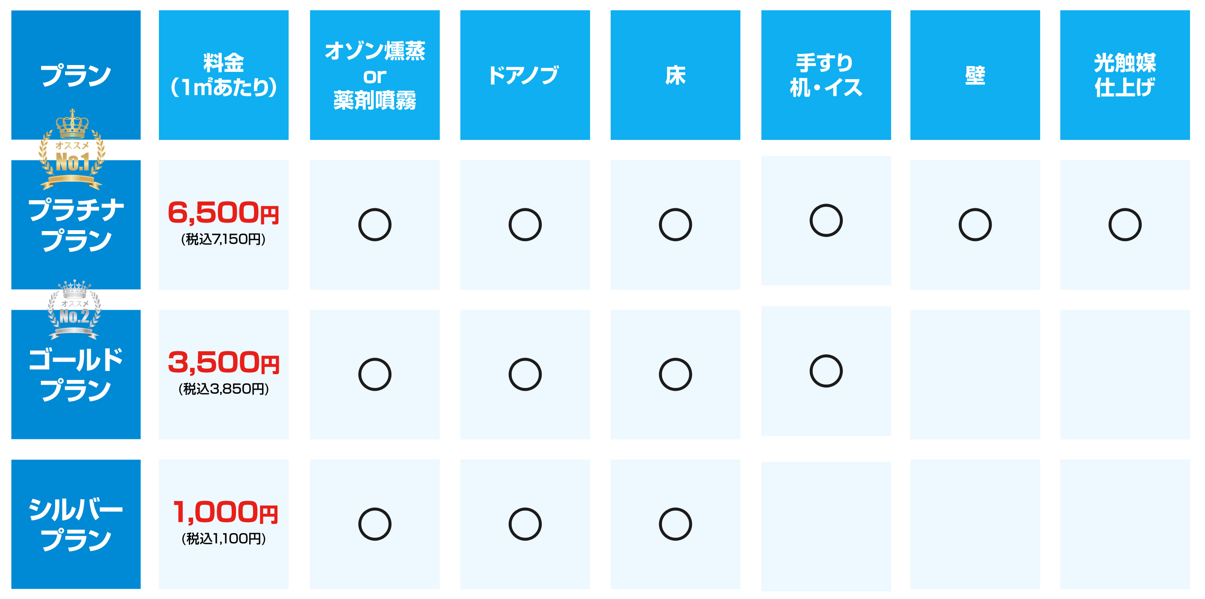Screen dimensions: 1205x599
Task: Click the プラン header cell
Action: click(76, 75)
